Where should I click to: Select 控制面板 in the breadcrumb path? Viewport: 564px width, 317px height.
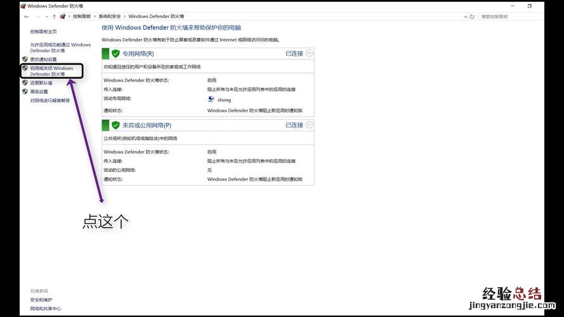click(81, 16)
